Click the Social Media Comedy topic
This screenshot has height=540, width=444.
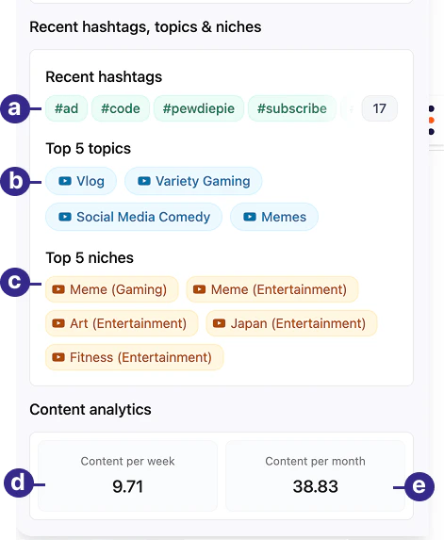click(134, 217)
